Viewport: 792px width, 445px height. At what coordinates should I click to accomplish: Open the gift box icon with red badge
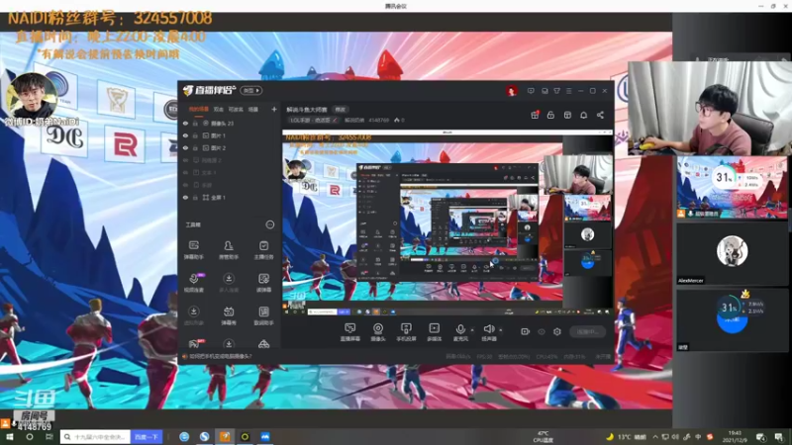point(535,115)
